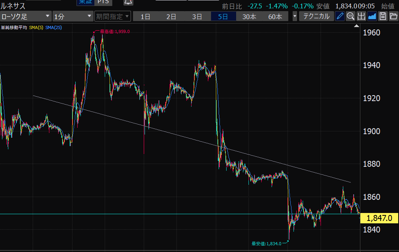Click the 1840 price axis label

click(x=372, y=230)
